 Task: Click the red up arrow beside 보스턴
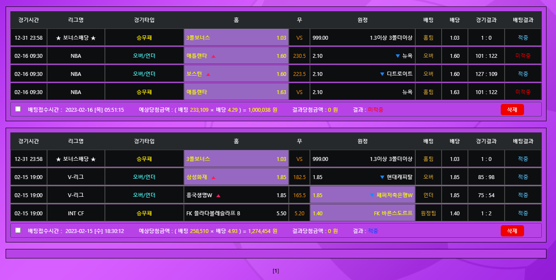[x=208, y=74]
